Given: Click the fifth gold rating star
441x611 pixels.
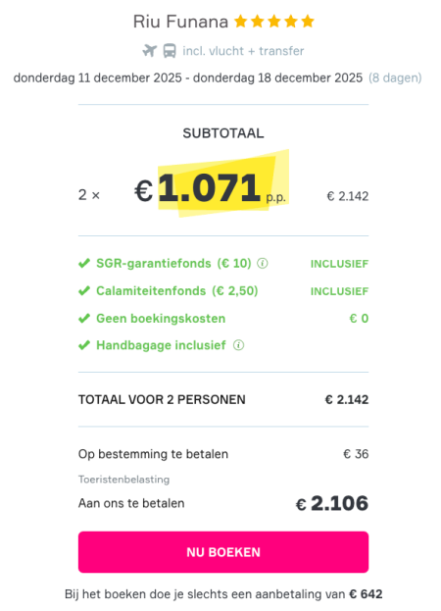Looking at the screenshot, I should [x=308, y=21].
